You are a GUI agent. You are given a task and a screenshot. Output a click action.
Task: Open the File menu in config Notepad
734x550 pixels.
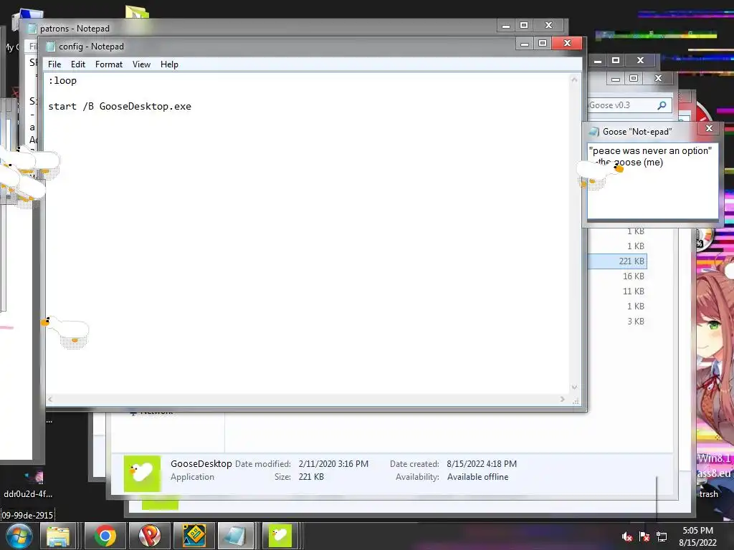(x=54, y=64)
